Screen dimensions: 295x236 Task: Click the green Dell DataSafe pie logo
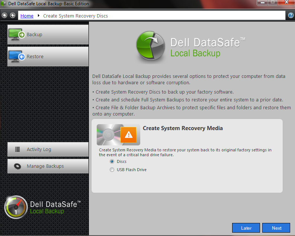[x=151, y=46]
